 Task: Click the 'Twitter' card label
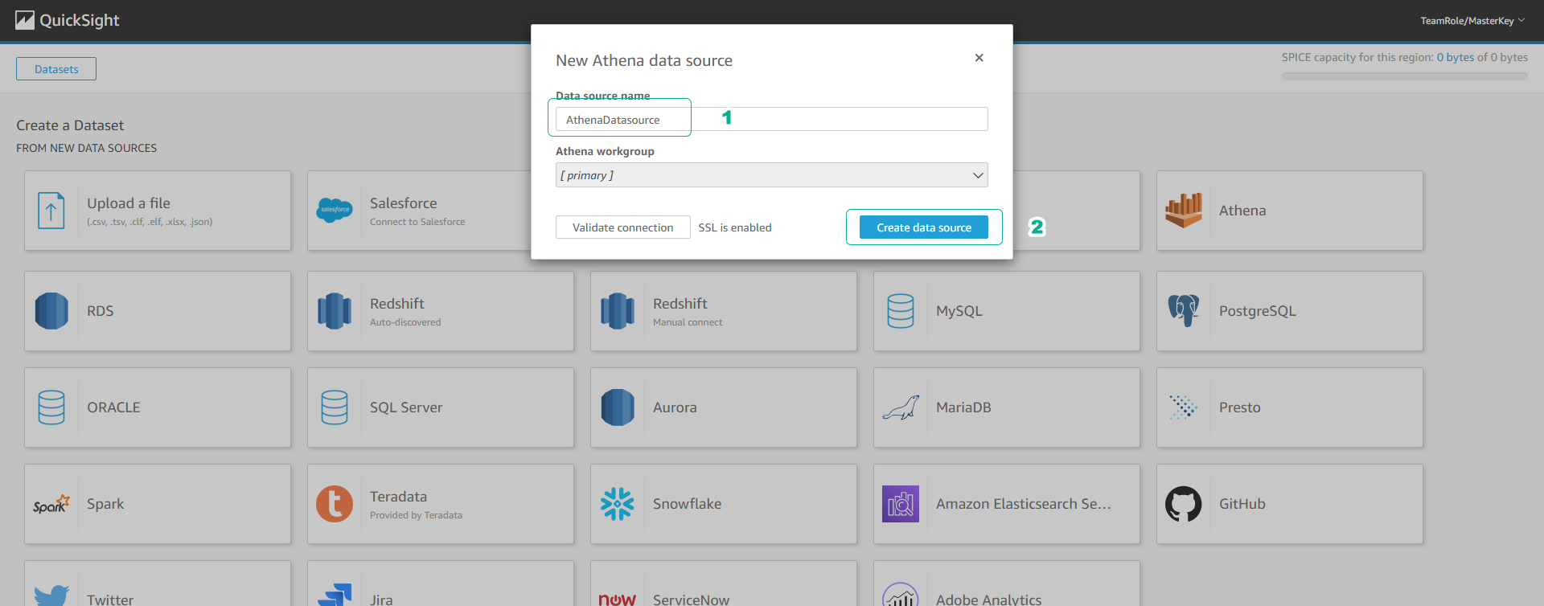coord(110,600)
